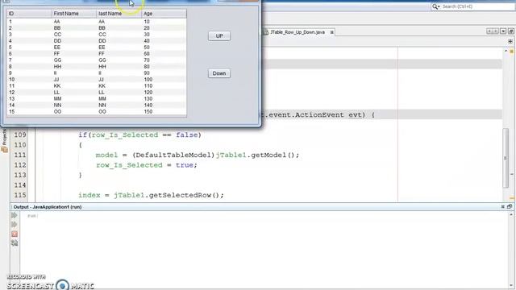The image size is (516, 290).
Task: Select the row with first name EE
Action: [97, 48]
